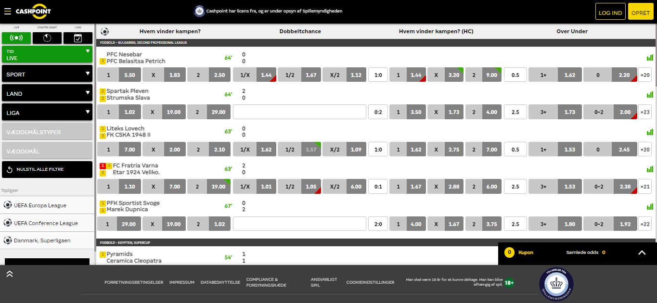Click football icon beside UEFA Conference League
Screen dimensions: 657x303
pos(7,223)
